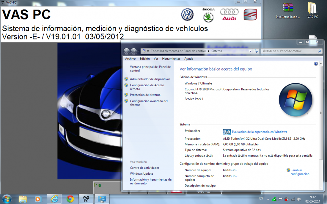This screenshot has height=204, width=327.
Task: Click scrollbar down arrow in System window
Action: pos(321,188)
